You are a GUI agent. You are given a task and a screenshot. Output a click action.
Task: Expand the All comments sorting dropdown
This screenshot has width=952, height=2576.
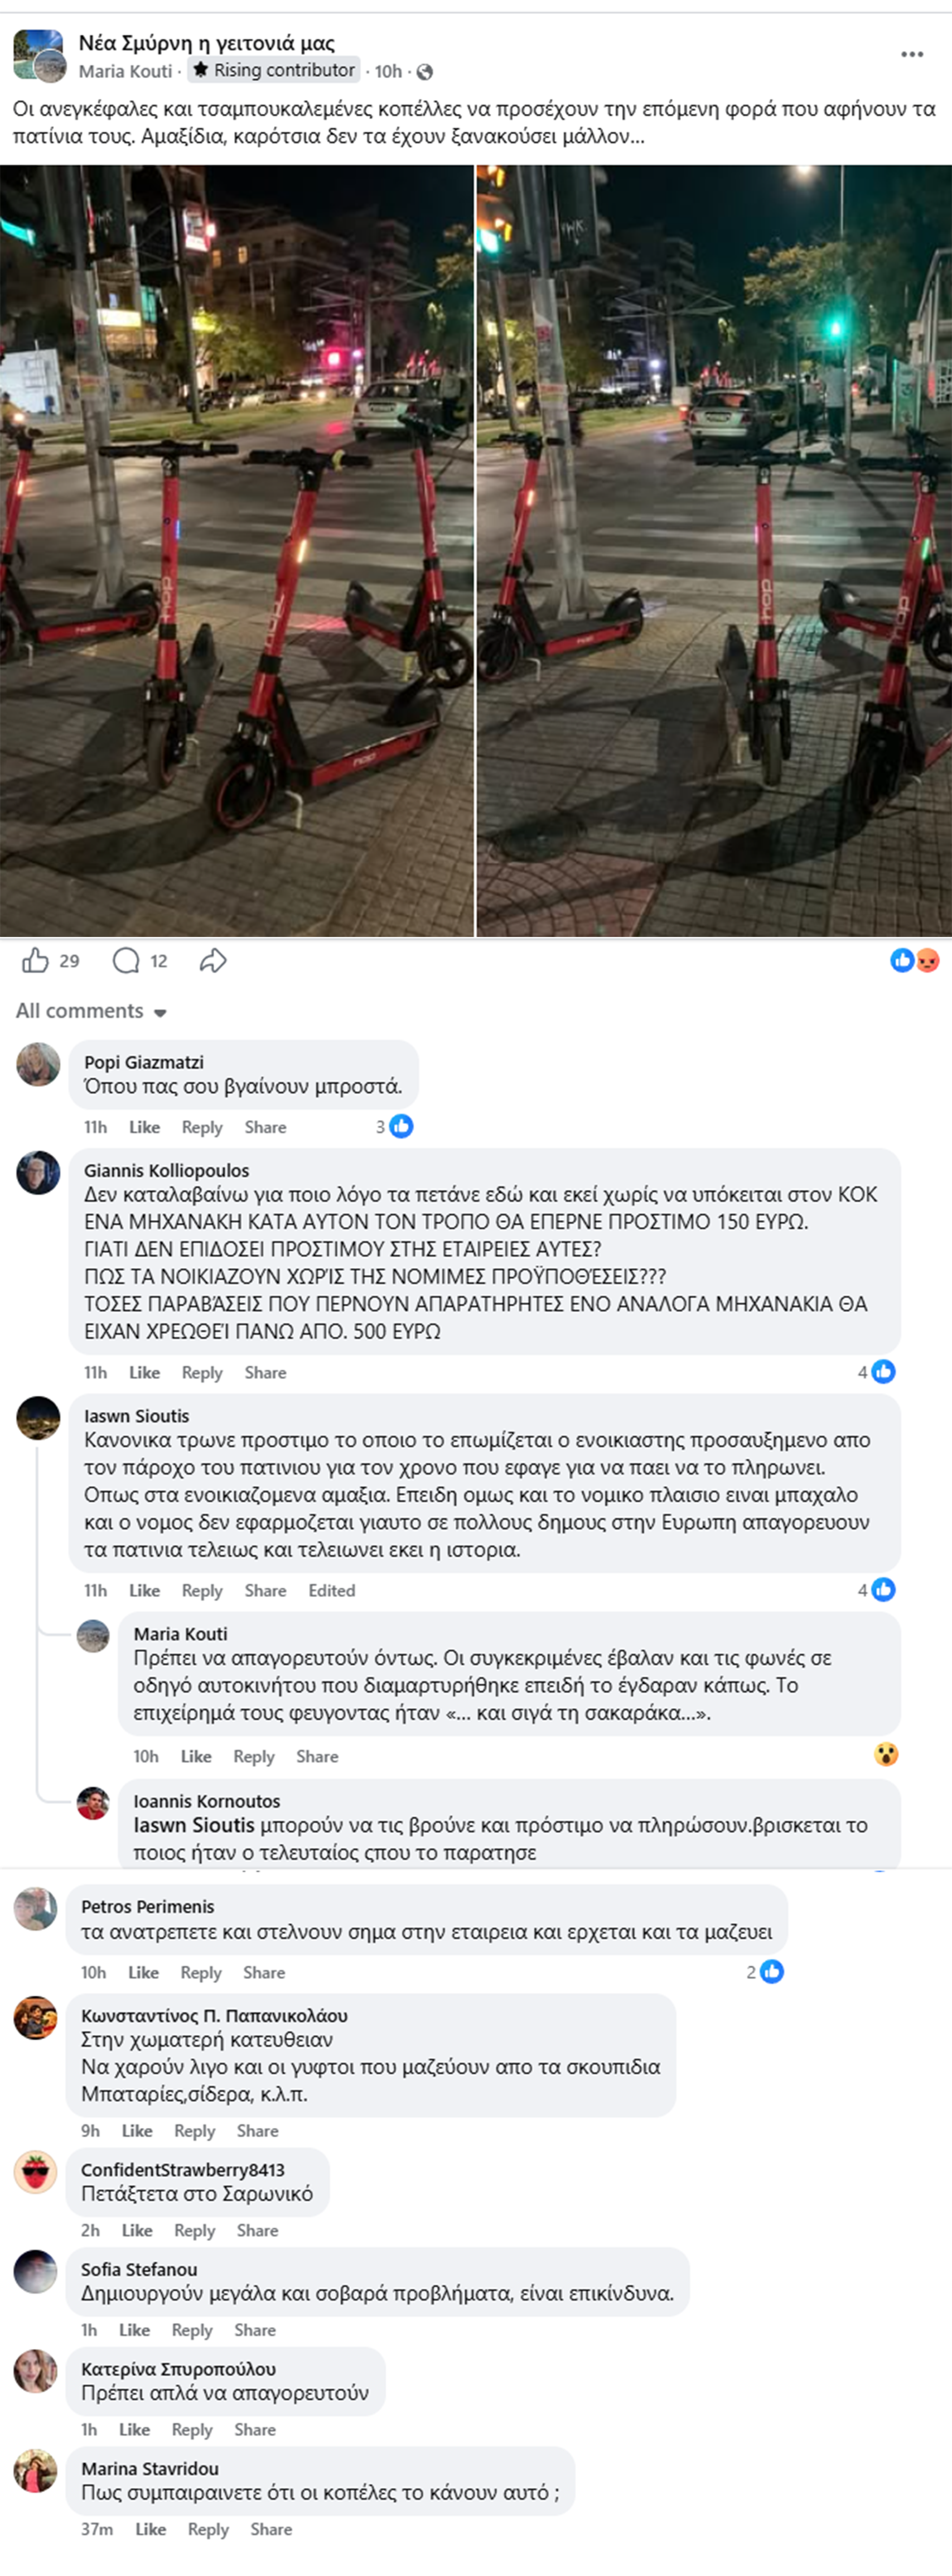point(91,1011)
